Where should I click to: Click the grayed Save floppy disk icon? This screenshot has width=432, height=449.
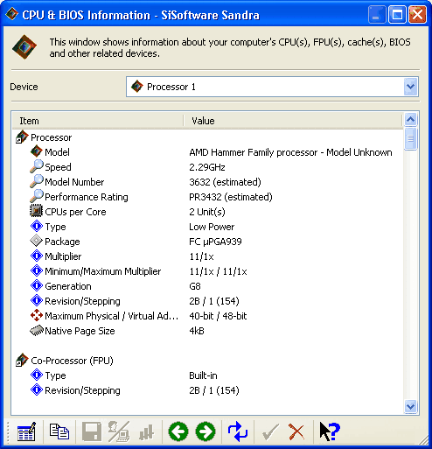pos(92,431)
